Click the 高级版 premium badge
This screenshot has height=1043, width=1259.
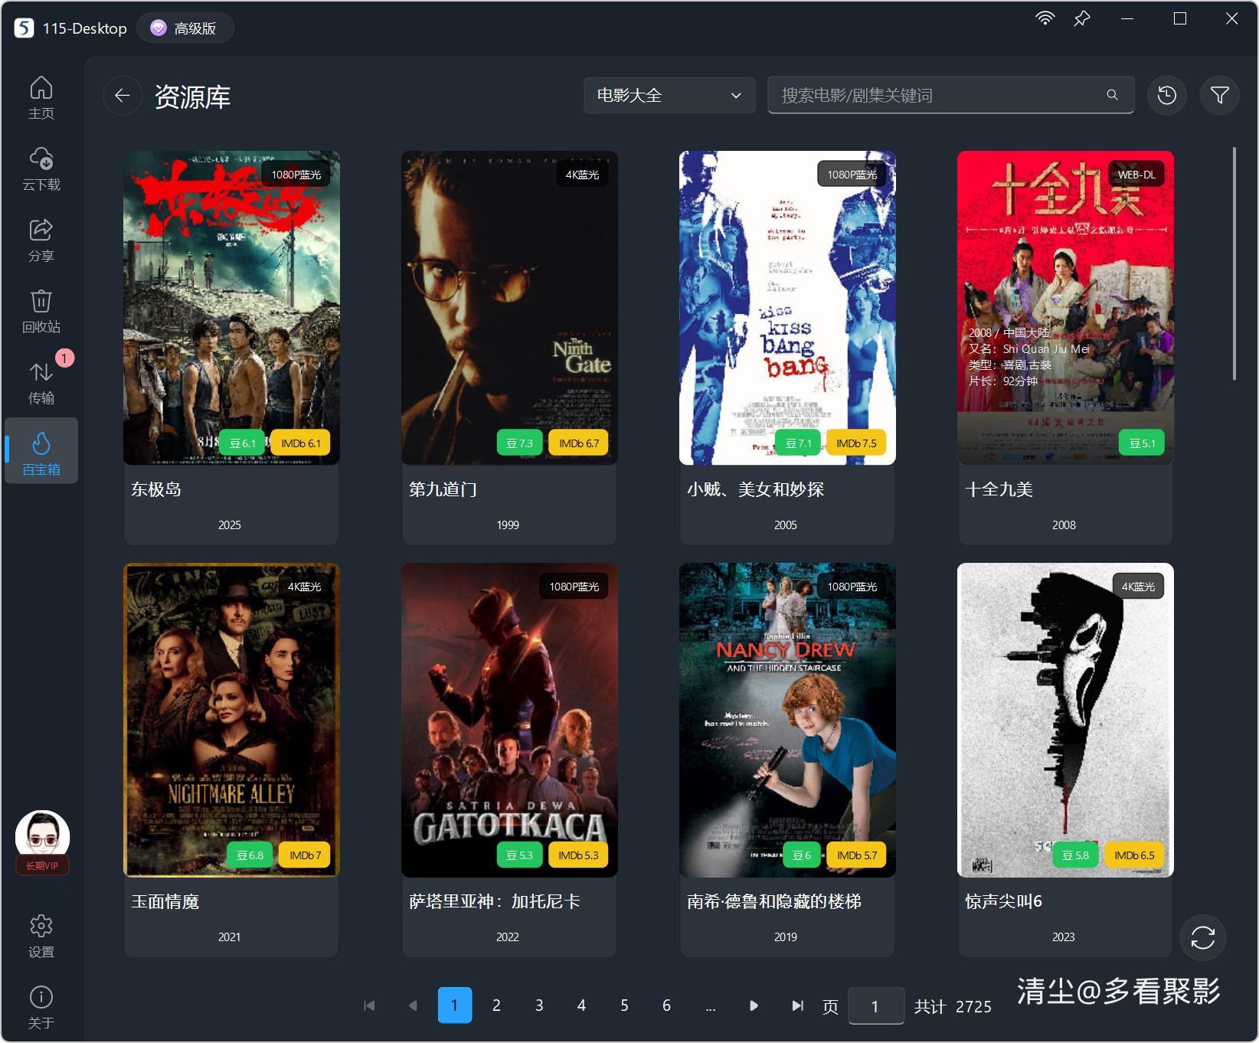pos(185,28)
